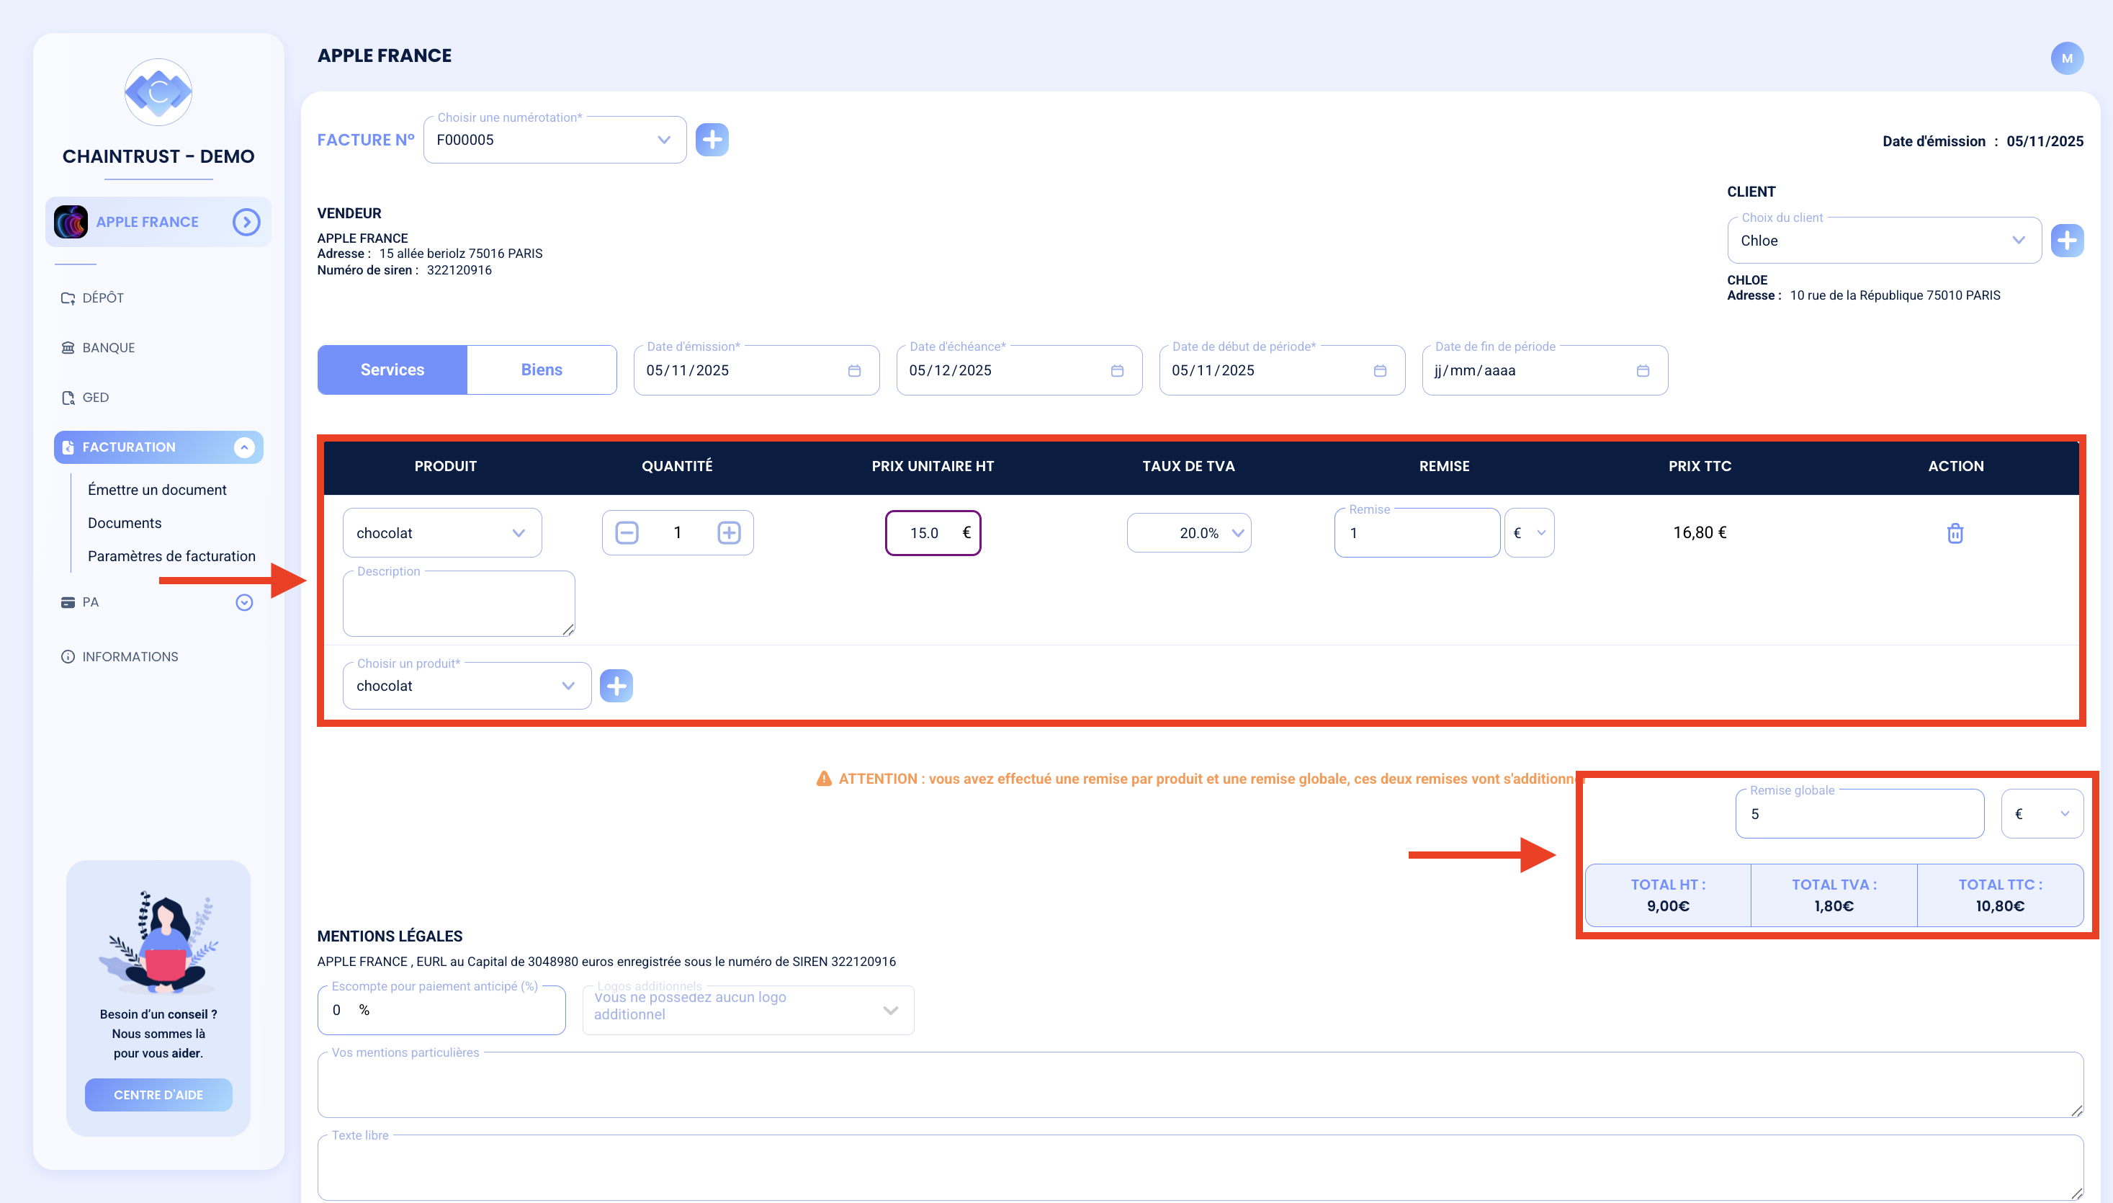
Task: Add a new client with plus button
Action: coord(2067,241)
